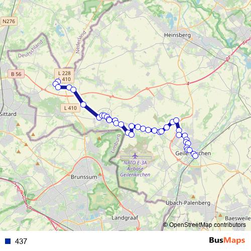
Task: Select the Brunssum town label
Action: (84, 177)
